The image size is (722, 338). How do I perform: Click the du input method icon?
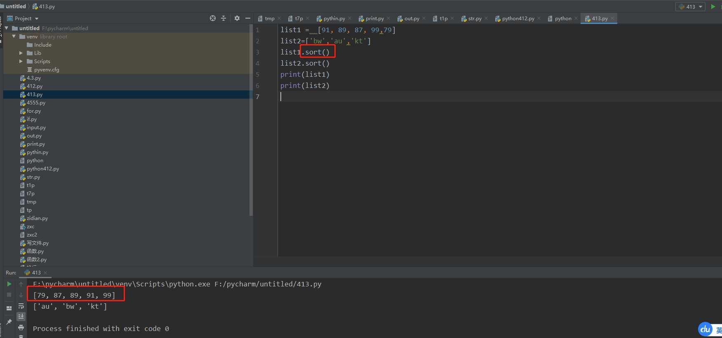click(x=705, y=329)
